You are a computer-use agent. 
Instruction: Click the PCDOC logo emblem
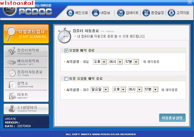click(x=10, y=12)
